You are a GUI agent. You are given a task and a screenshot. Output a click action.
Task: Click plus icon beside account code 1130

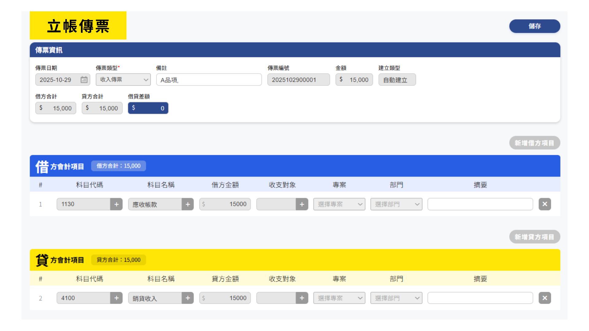[x=116, y=204]
